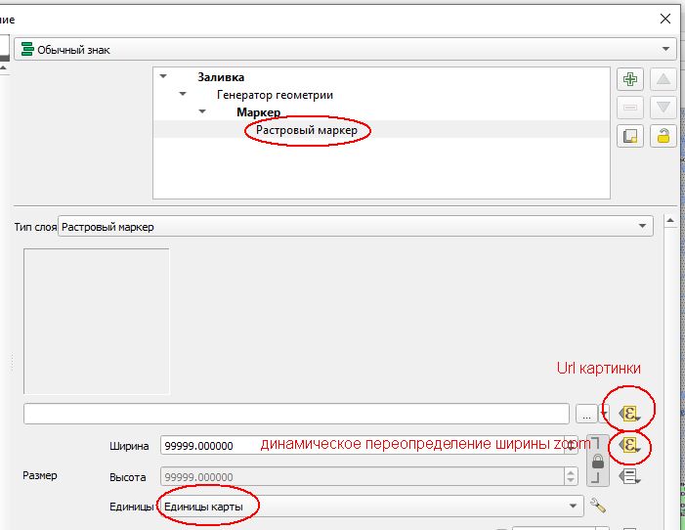The height and width of the screenshot is (530, 685).
Task: Duplicate the current symbol layer
Action: click(x=630, y=136)
